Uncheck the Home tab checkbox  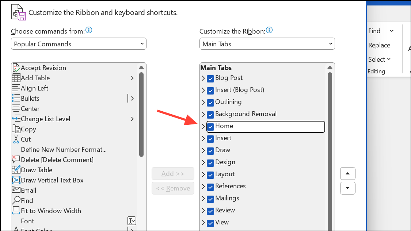(x=210, y=126)
